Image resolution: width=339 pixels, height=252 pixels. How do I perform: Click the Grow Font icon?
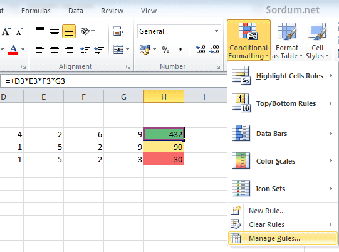tap(6, 31)
